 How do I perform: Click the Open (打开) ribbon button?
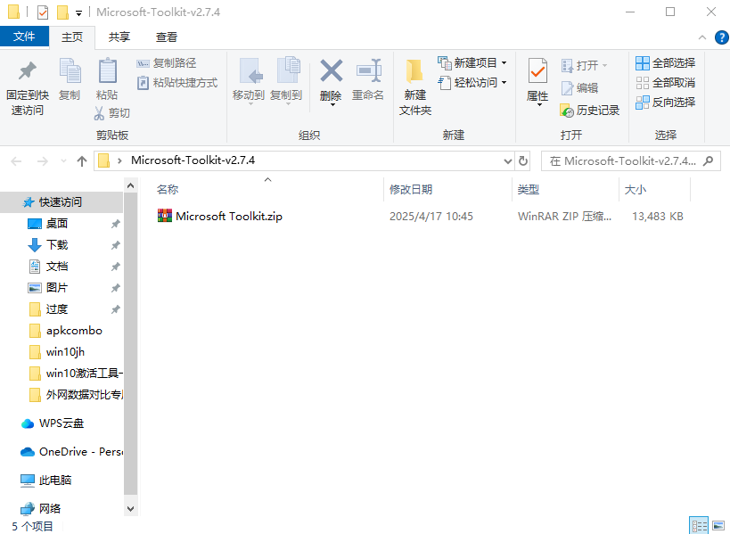(x=585, y=66)
